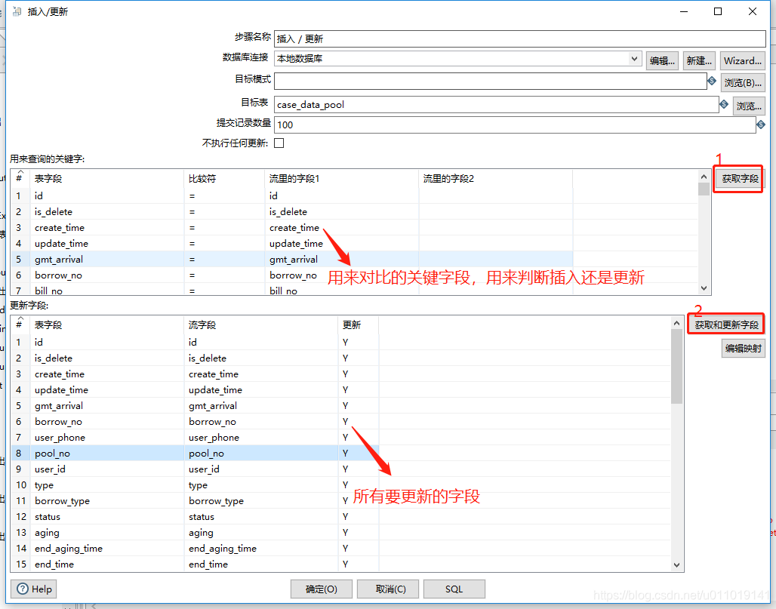Browse target schema with 浏览(B)...
The height and width of the screenshot is (609, 776).
(743, 82)
